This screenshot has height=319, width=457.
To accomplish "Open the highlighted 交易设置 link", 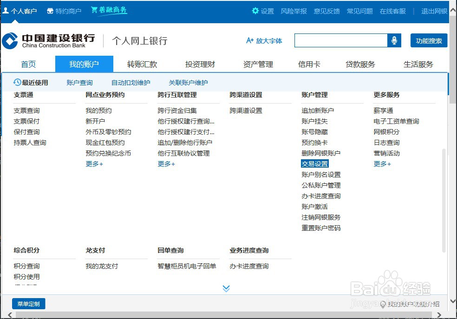I will [x=314, y=163].
